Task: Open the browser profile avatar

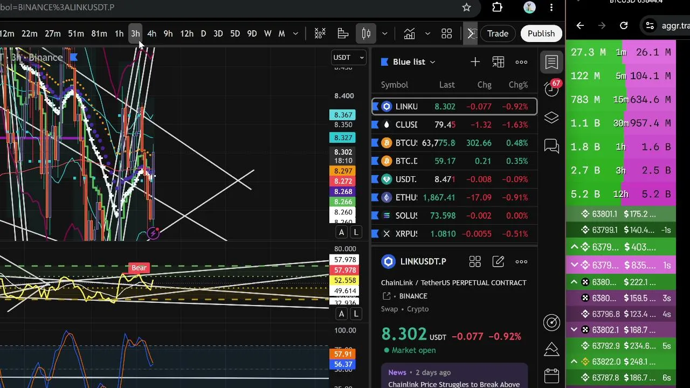Action: tap(529, 8)
